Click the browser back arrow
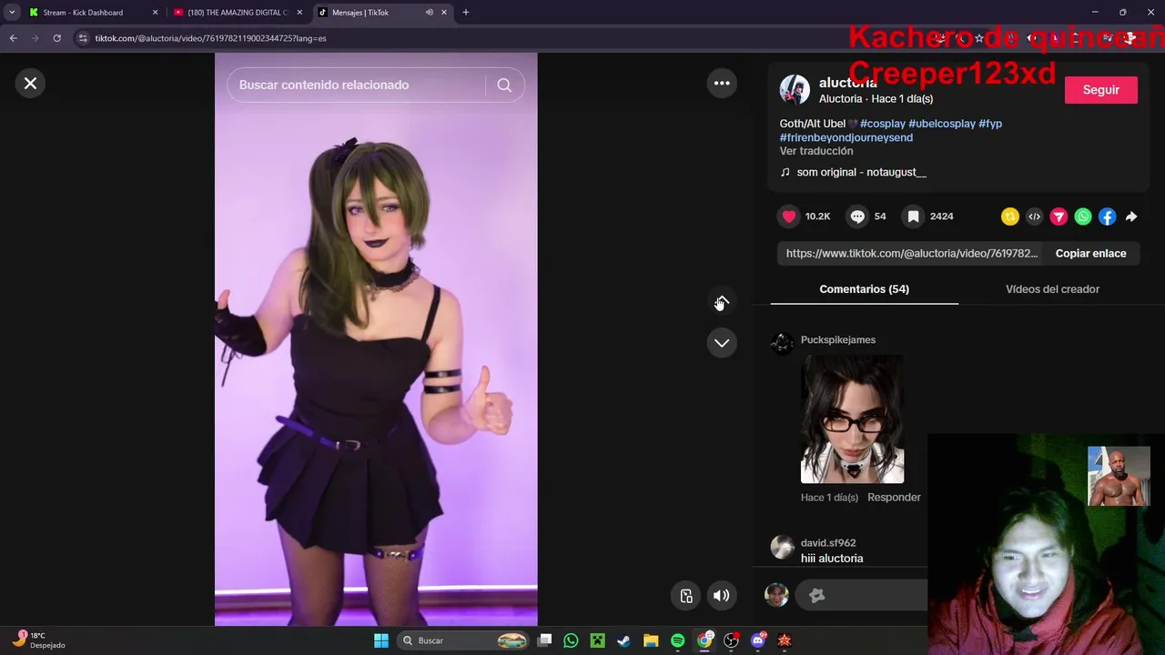The height and width of the screenshot is (655, 1165). coord(13,38)
